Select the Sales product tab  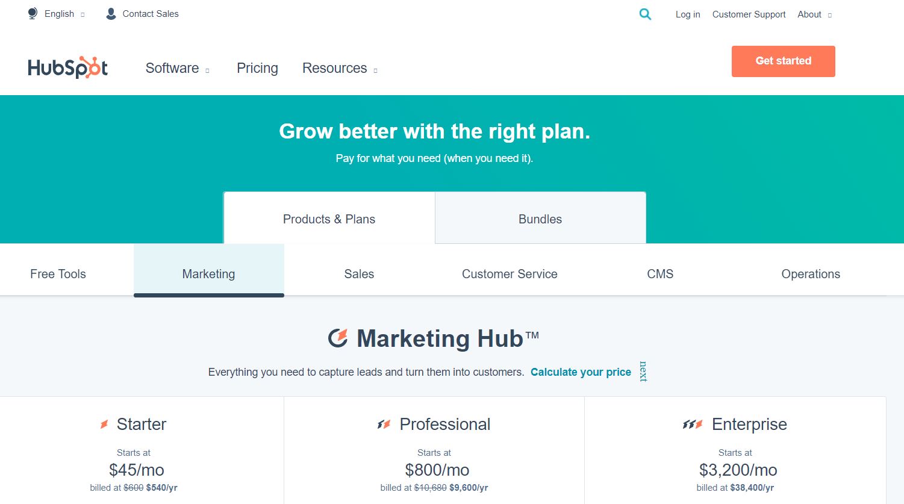click(359, 274)
